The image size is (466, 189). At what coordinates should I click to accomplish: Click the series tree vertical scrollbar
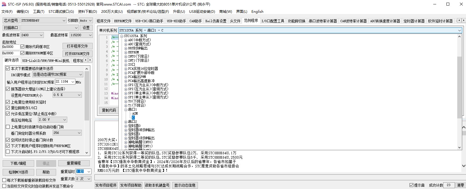(x=459, y=87)
